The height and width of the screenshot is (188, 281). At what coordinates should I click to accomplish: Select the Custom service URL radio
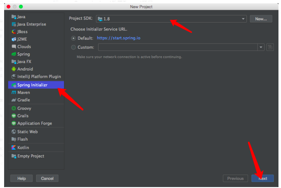coord(73,47)
